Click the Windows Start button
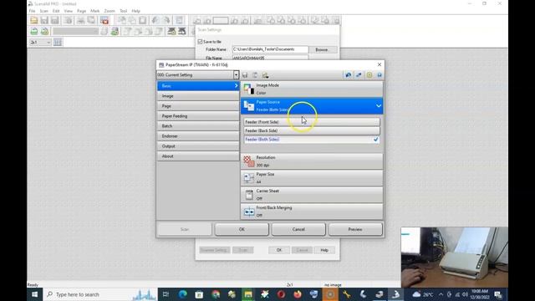The image size is (535, 301). pyautogui.click(x=35, y=294)
